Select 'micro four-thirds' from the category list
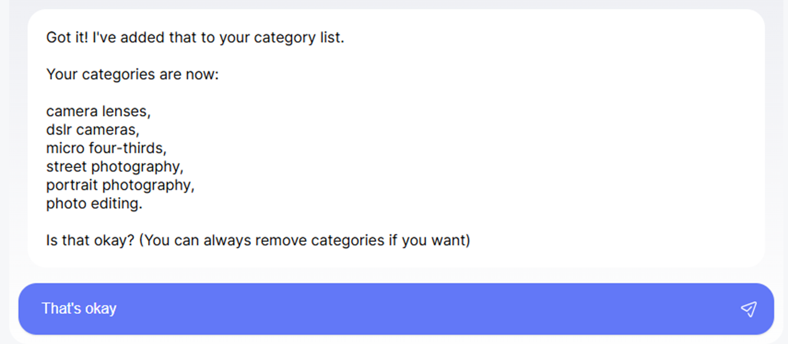This screenshot has height=344, width=788. point(106,148)
